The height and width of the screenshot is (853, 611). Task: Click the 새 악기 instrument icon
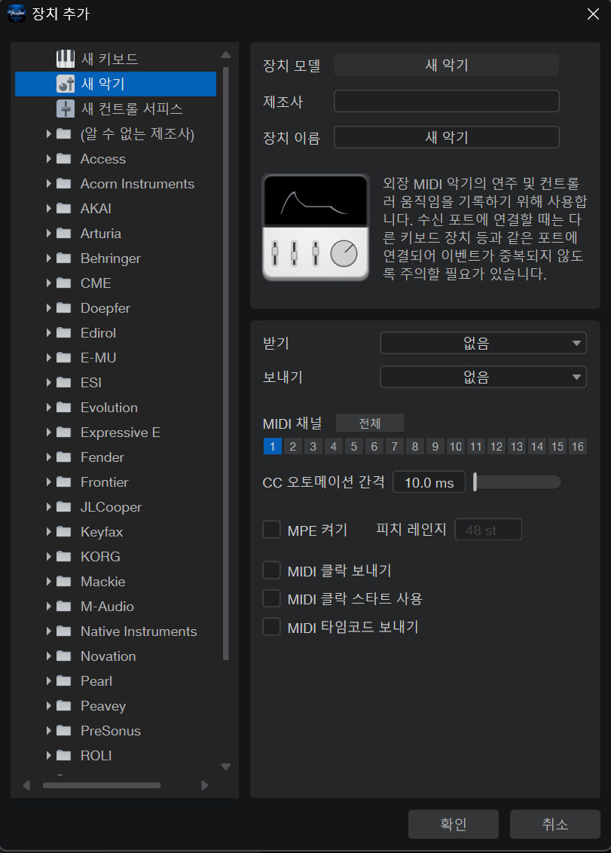click(x=66, y=84)
